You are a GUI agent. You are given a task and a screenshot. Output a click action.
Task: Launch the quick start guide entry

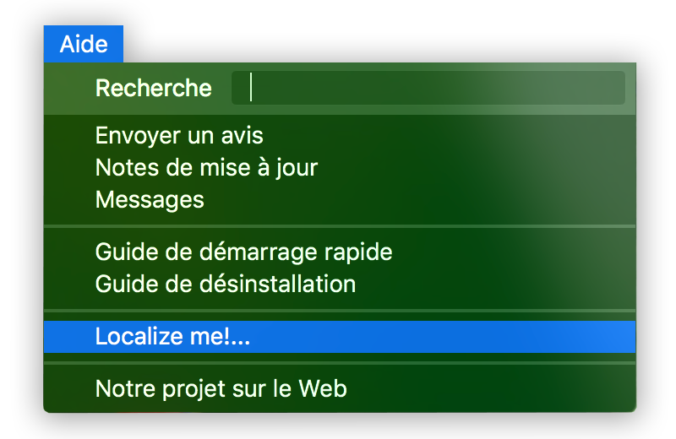pyautogui.click(x=243, y=252)
